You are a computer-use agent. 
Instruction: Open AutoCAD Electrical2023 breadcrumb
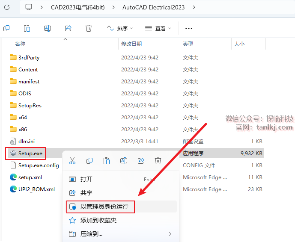(153, 7)
